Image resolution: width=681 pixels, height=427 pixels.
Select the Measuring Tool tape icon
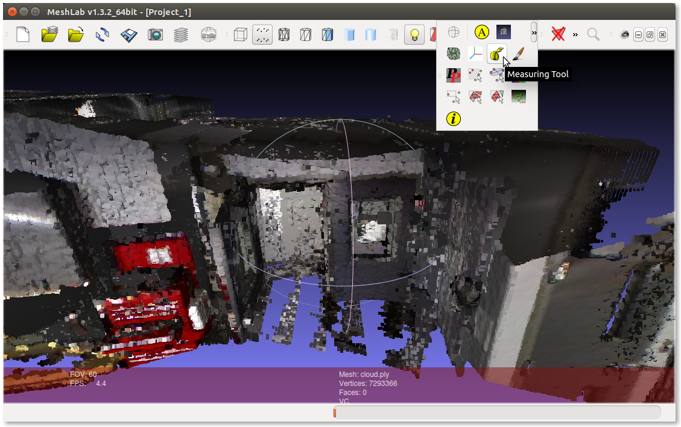pos(496,54)
